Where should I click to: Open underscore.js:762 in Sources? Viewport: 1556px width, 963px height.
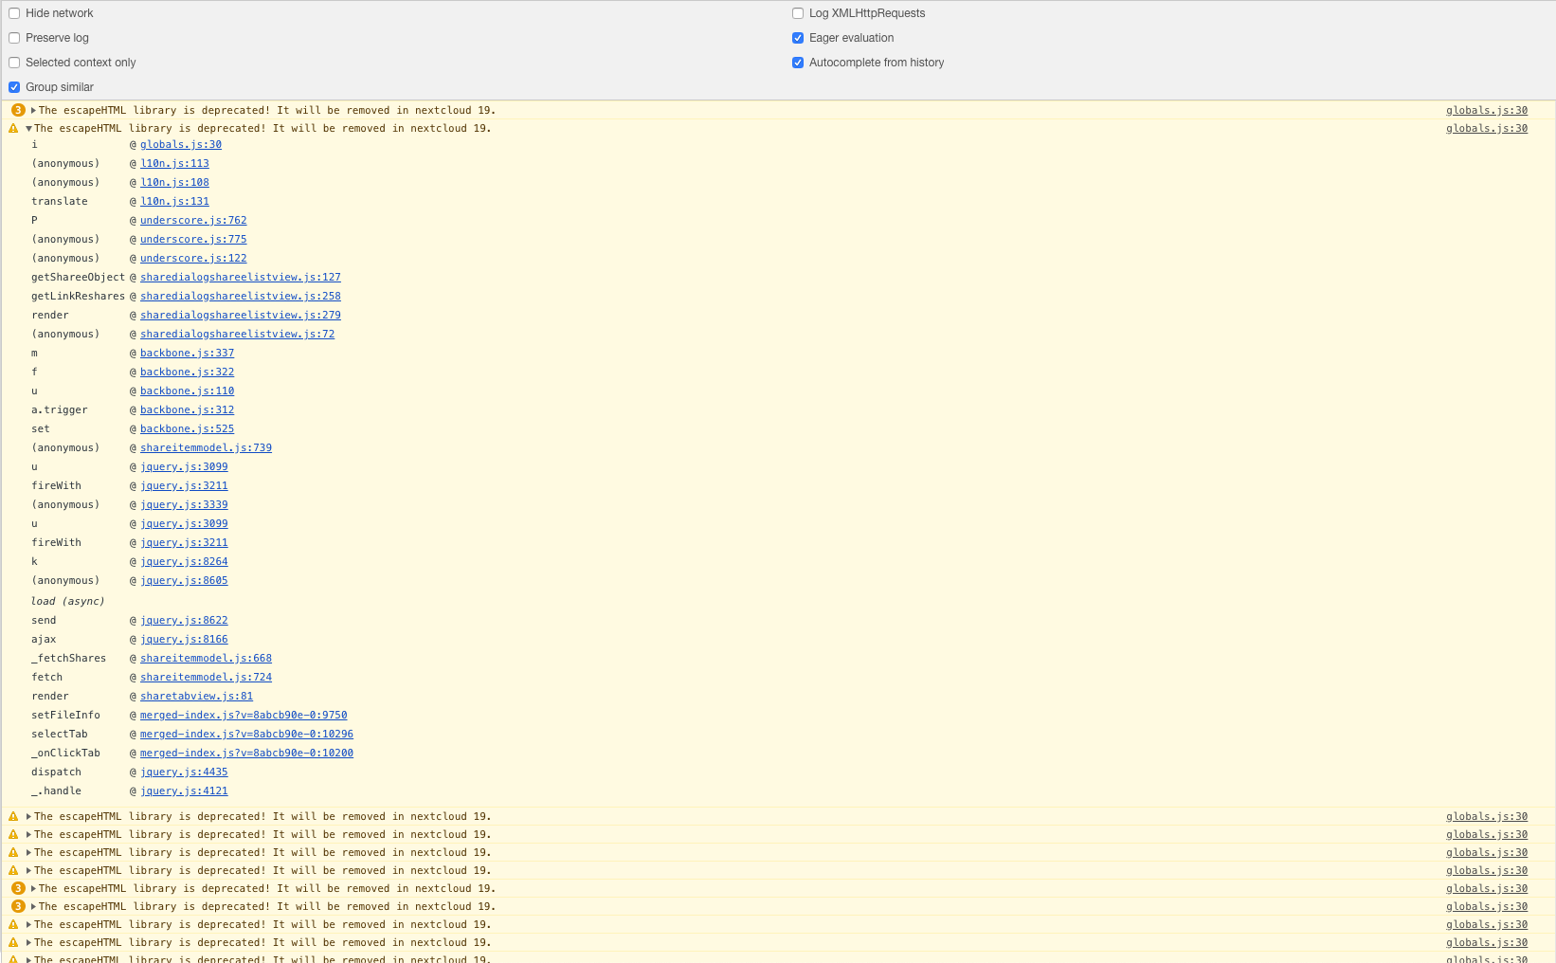pyautogui.click(x=193, y=220)
